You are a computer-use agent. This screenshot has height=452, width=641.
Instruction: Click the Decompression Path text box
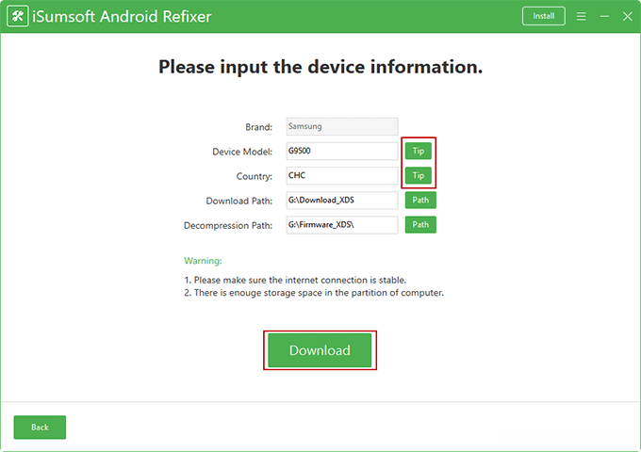pyautogui.click(x=342, y=224)
